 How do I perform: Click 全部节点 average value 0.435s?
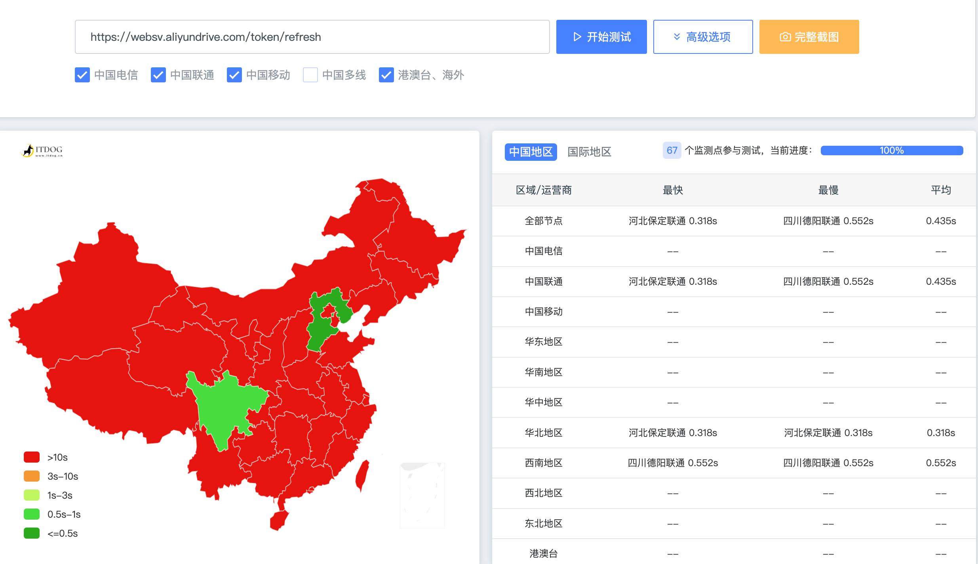[x=941, y=221]
